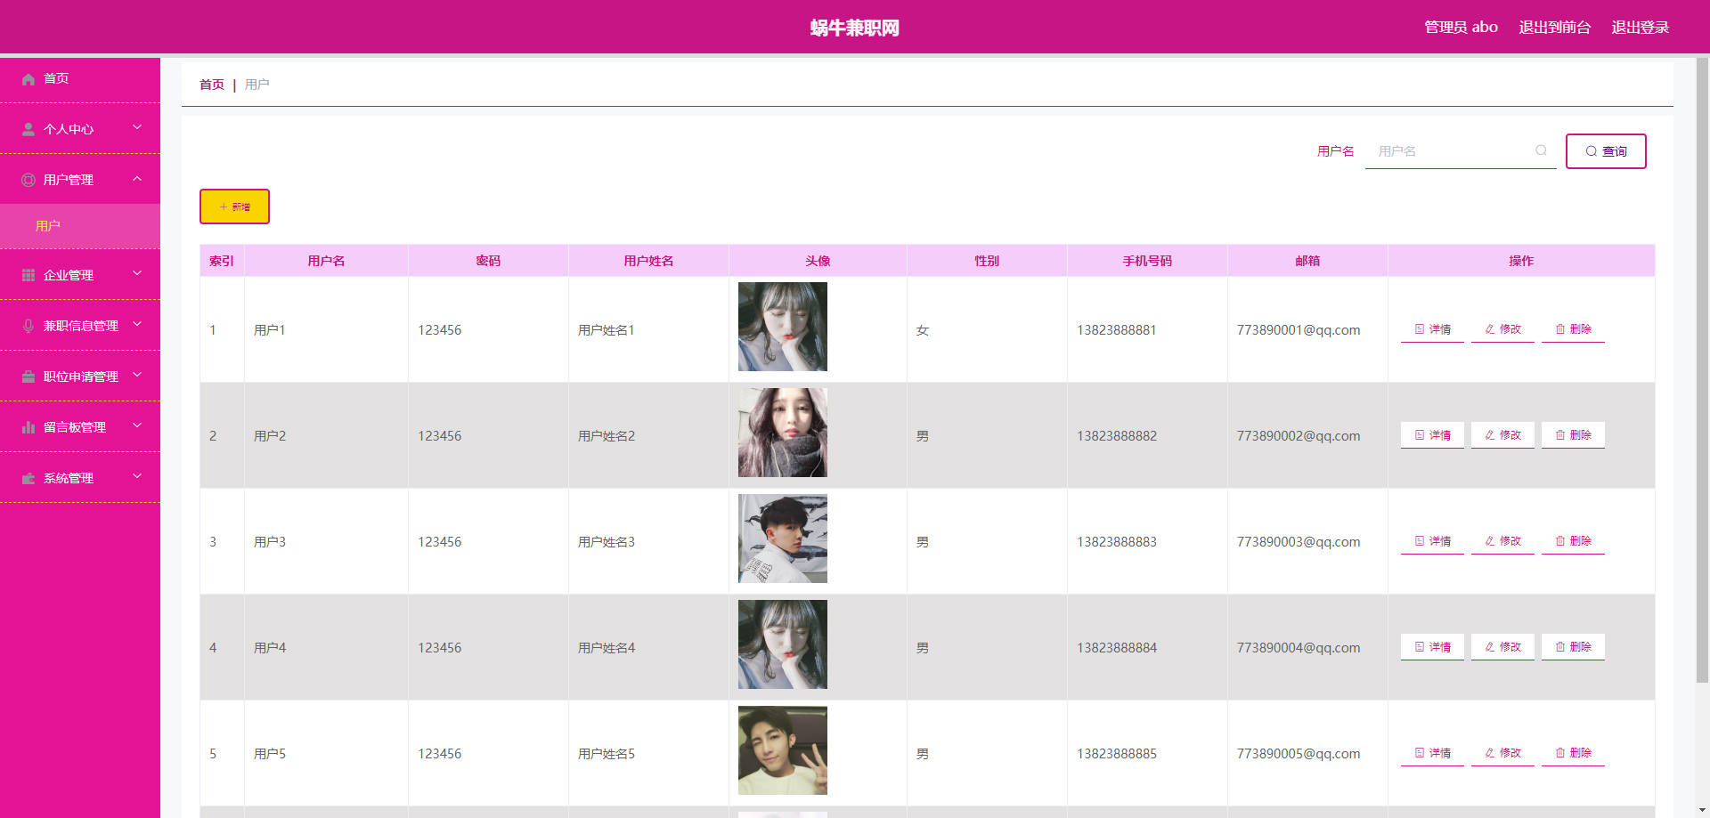Viewport: 1710px width, 818px height.
Task: Click the lifebuoy icon beside 用户管理
Action: [28, 180]
